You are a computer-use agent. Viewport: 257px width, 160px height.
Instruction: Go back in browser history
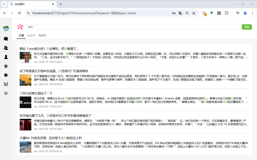tap(4, 13)
